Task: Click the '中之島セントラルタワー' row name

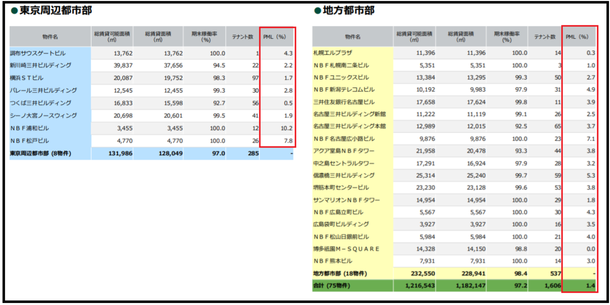Action: [344, 163]
